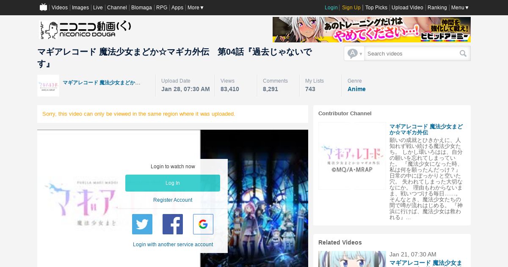Screen dimensions: 508x267
Task: Select the My Lists count 743
Action: click(310, 89)
